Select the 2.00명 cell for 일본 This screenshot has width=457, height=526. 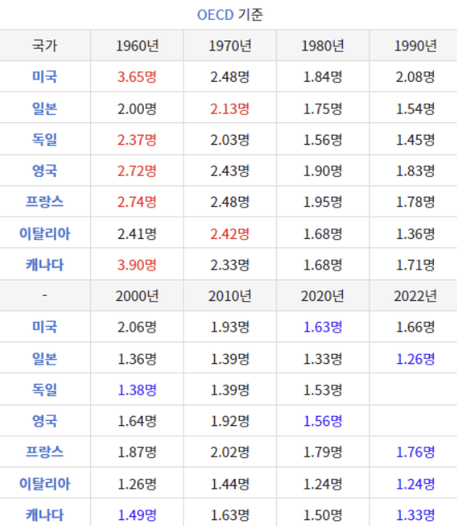(x=137, y=108)
